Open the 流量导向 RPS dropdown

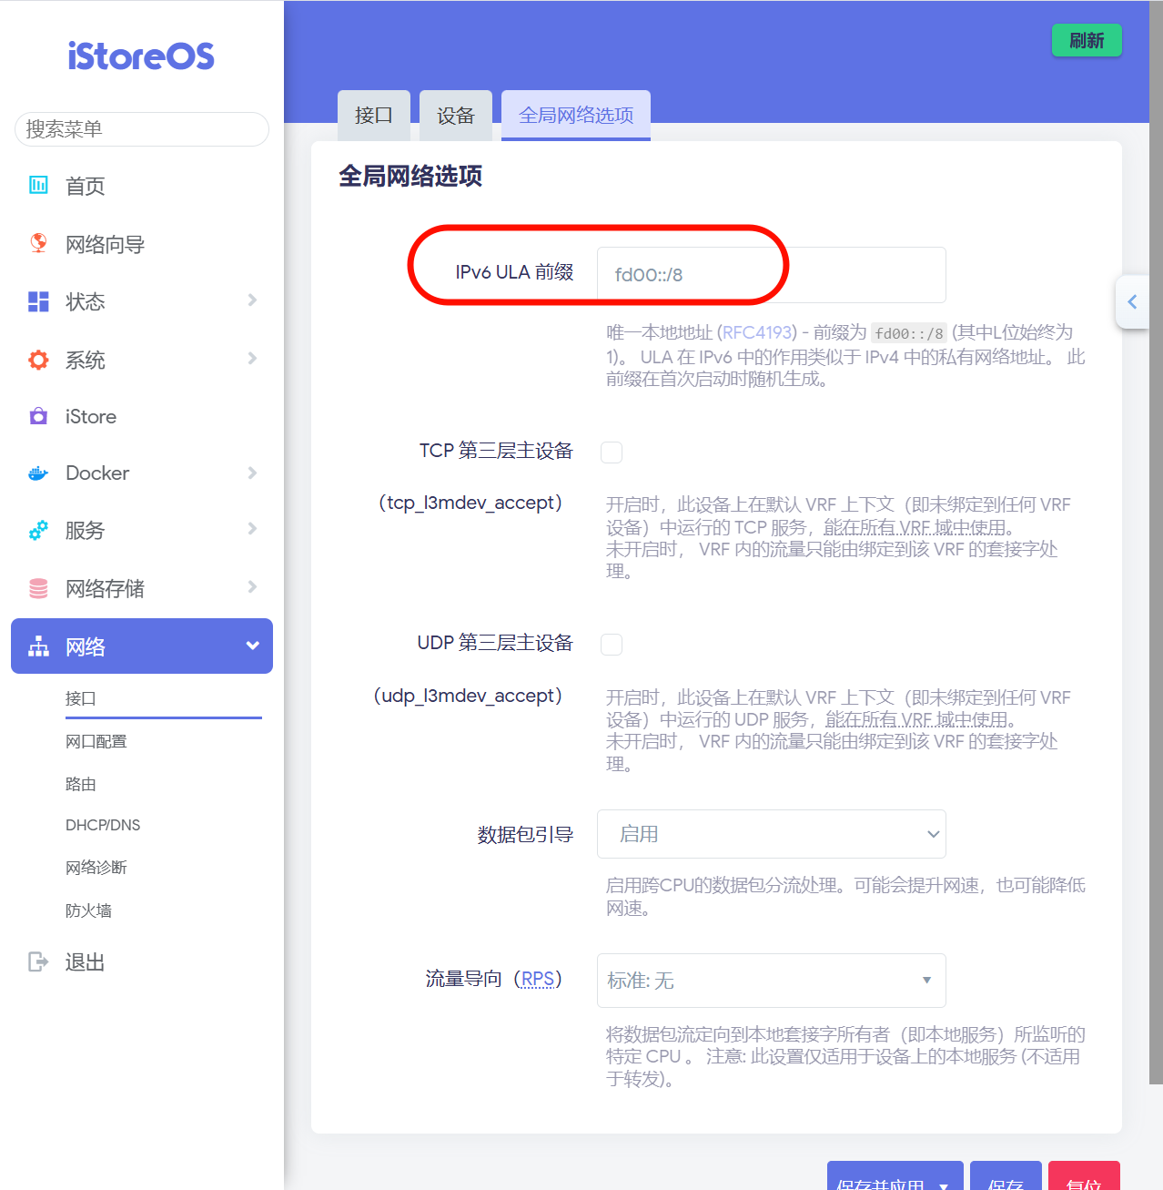[772, 981]
